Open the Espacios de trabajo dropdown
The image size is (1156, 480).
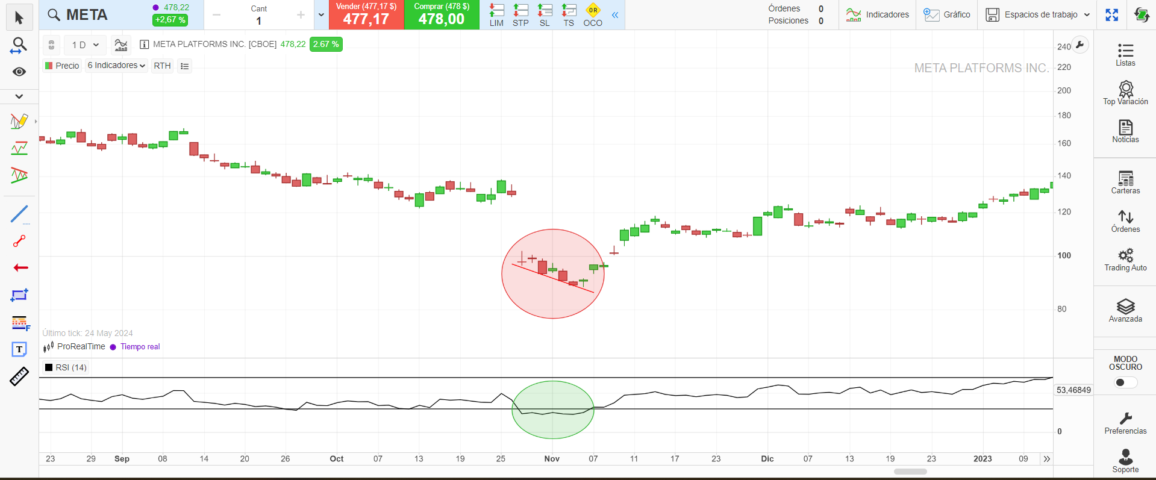point(1038,15)
